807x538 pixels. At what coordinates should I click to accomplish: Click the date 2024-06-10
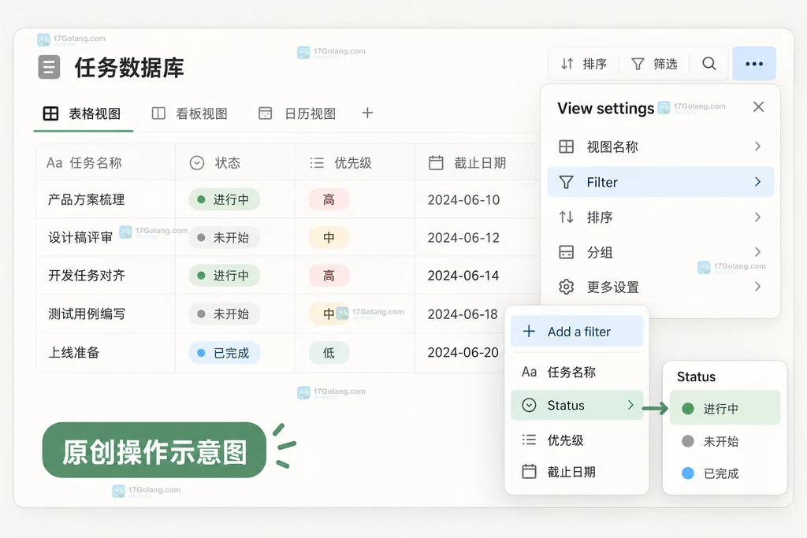coord(463,199)
